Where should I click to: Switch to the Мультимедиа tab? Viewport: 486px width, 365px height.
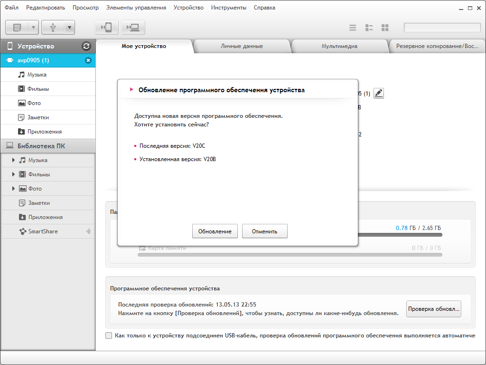pos(339,46)
